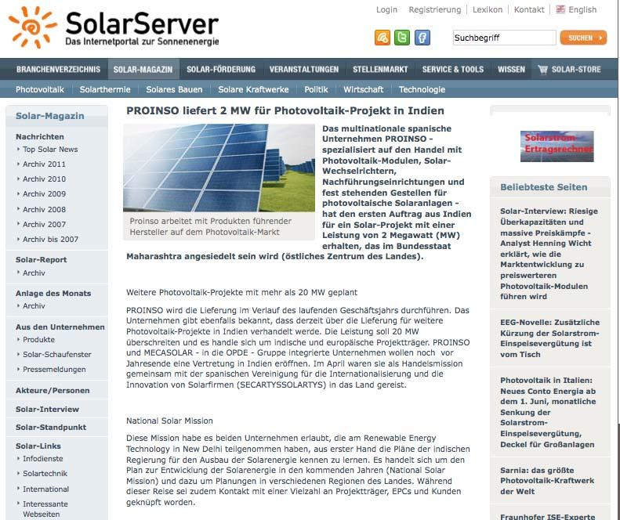Open the Lexikon link
This screenshot has height=520, width=620.
click(x=488, y=9)
